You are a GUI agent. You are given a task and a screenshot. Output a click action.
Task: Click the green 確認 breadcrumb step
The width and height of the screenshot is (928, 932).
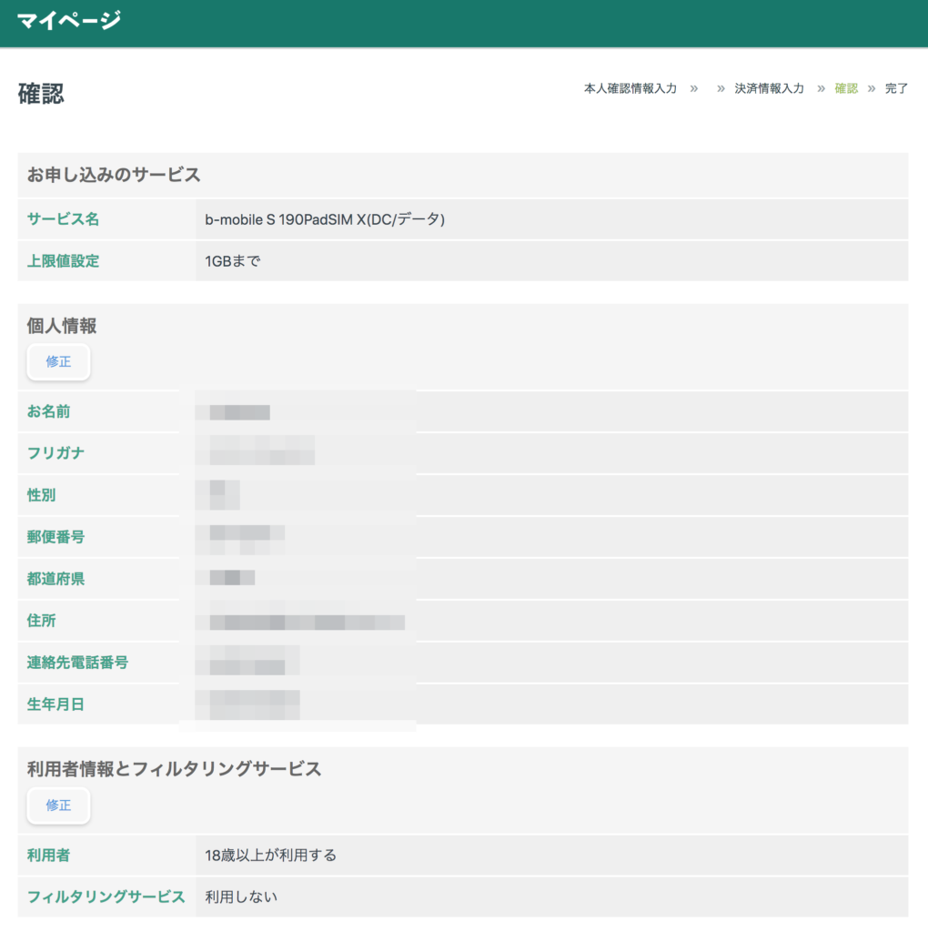[x=846, y=88]
